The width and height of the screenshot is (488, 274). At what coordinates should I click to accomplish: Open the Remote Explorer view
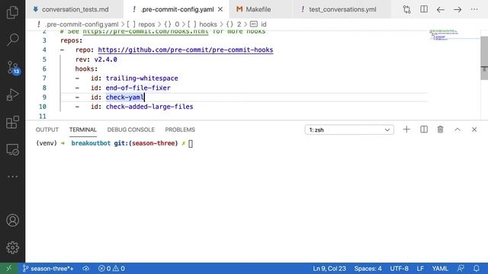[x=12, y=149]
